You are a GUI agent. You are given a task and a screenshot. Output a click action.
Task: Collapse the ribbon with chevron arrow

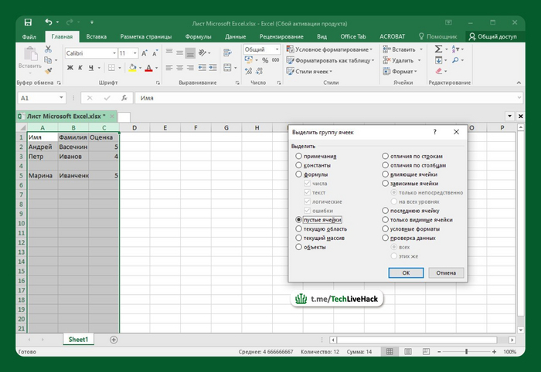pos(519,83)
